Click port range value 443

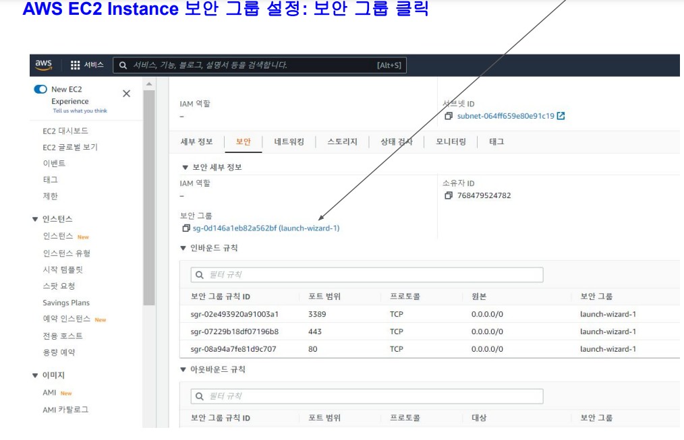pos(315,332)
